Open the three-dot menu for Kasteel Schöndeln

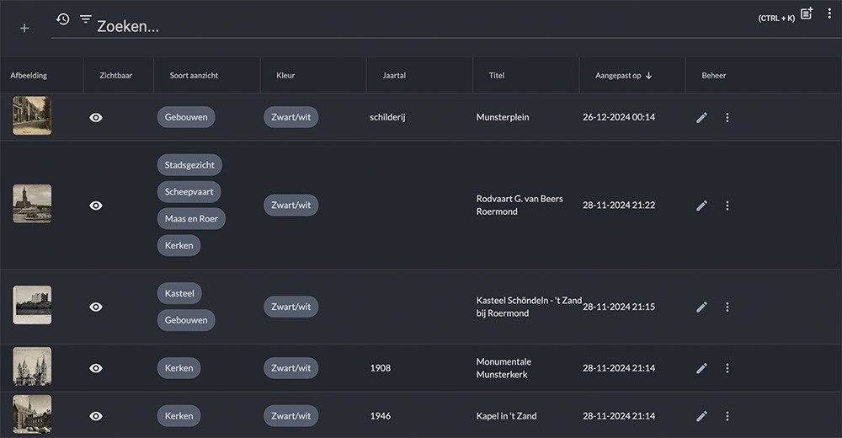pyautogui.click(x=727, y=307)
